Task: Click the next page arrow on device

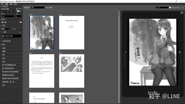Action: point(180,52)
